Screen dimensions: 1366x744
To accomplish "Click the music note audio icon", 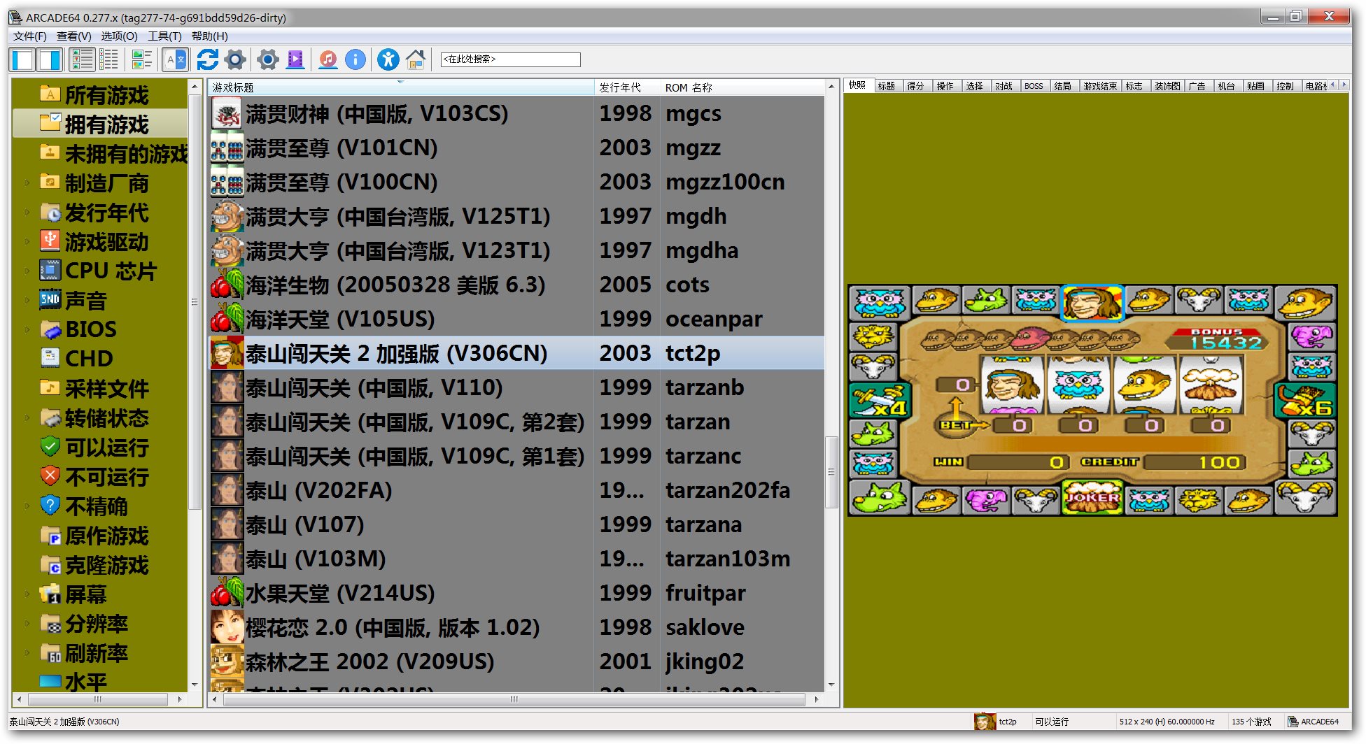I will [328, 60].
